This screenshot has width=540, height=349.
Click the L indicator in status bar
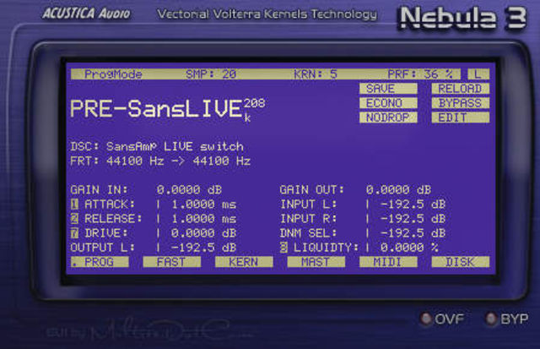point(478,74)
